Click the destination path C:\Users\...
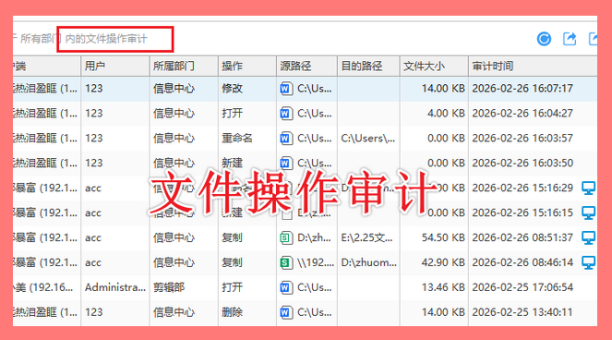The image size is (612, 340). 367,139
